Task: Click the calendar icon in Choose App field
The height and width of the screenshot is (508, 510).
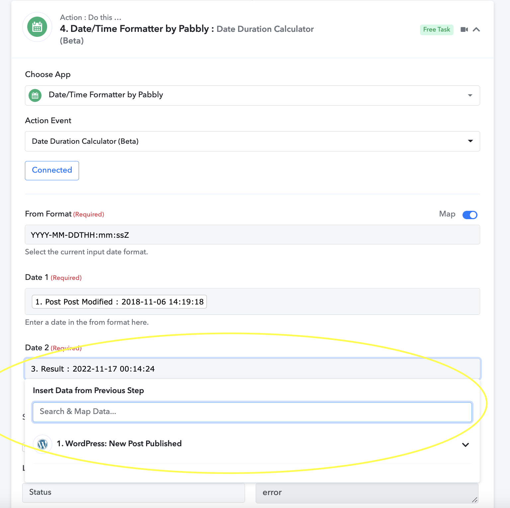Action: [x=35, y=96]
